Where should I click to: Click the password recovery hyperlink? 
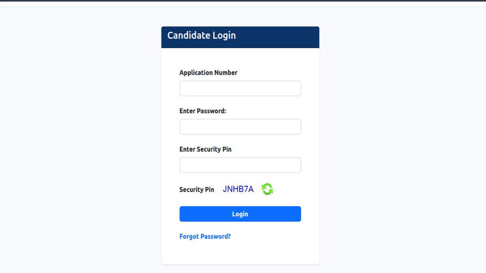click(x=205, y=237)
